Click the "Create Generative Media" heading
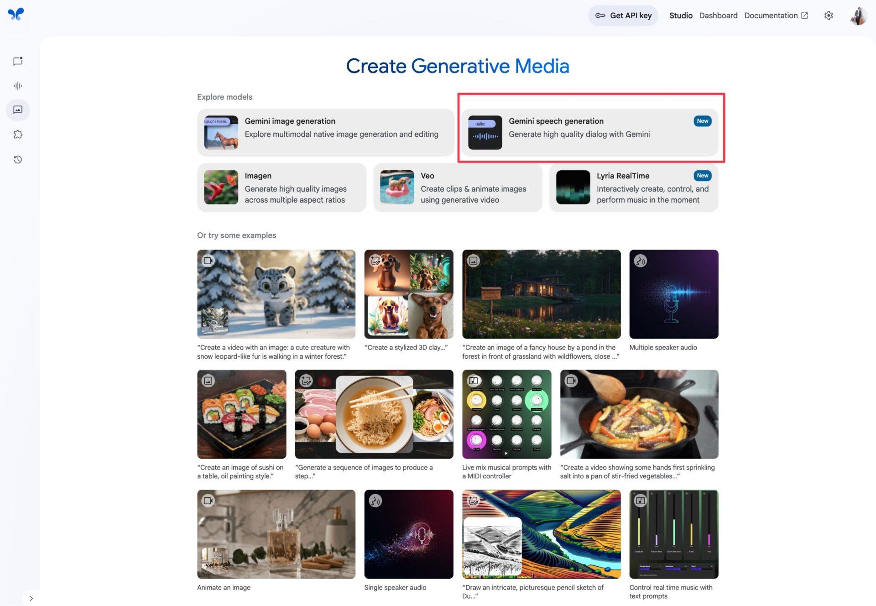 pyautogui.click(x=458, y=66)
